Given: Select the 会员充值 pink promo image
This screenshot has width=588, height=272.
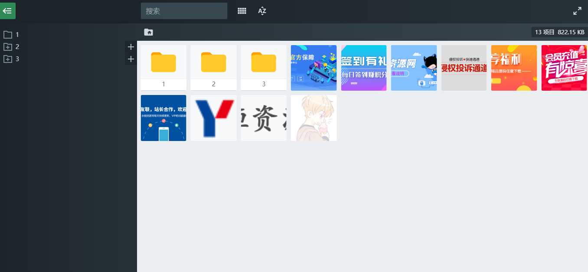Looking at the screenshot, I should 564,68.
